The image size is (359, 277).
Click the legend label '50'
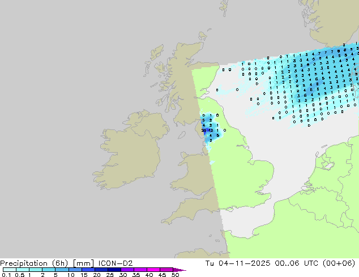[x=176, y=275]
